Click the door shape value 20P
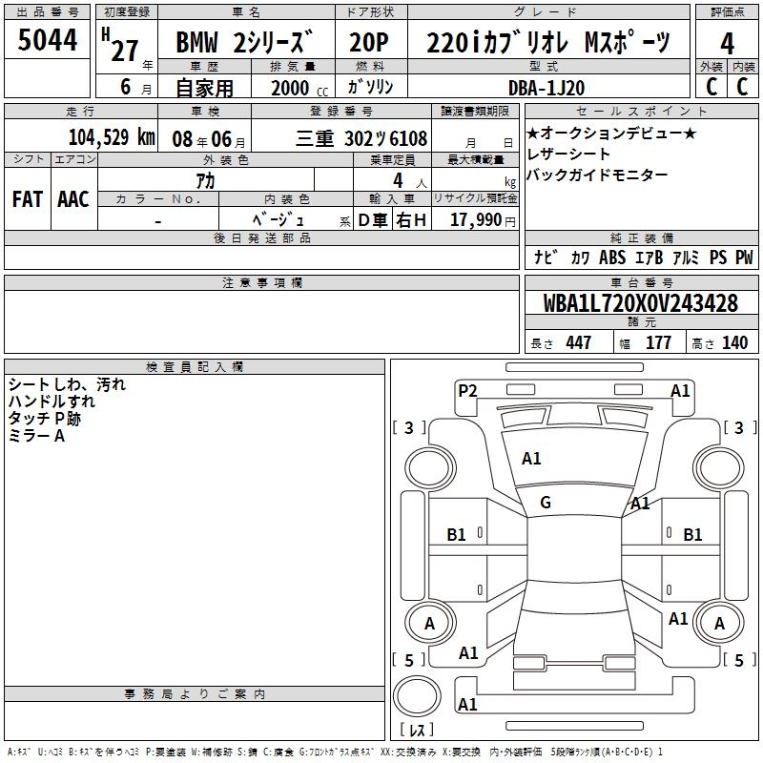The height and width of the screenshot is (763, 763). click(369, 42)
